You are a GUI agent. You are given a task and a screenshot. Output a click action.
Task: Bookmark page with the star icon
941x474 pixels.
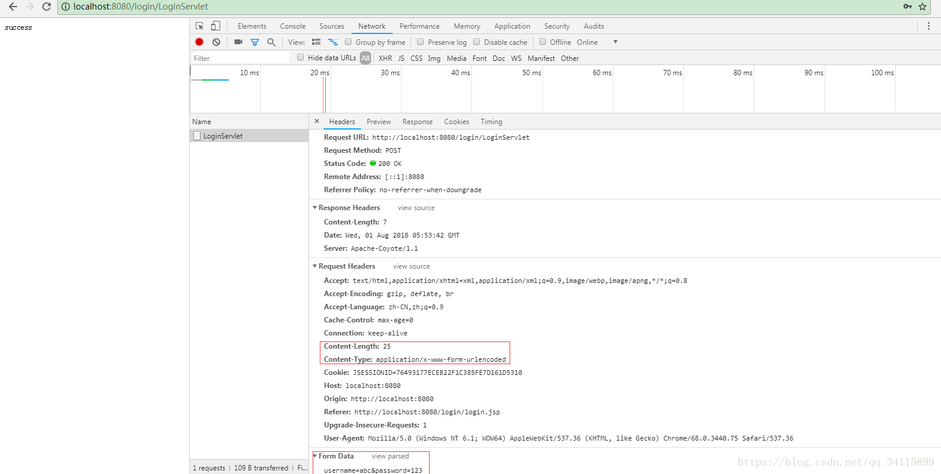click(x=923, y=7)
